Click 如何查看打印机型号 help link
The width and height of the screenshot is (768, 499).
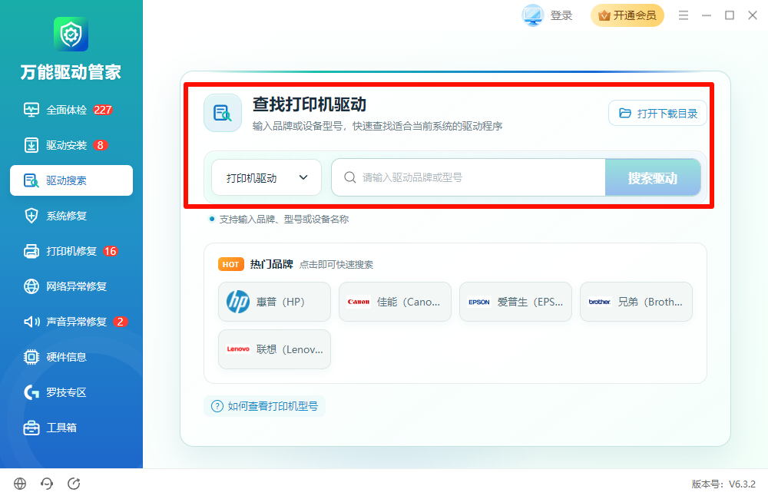pyautogui.click(x=264, y=406)
